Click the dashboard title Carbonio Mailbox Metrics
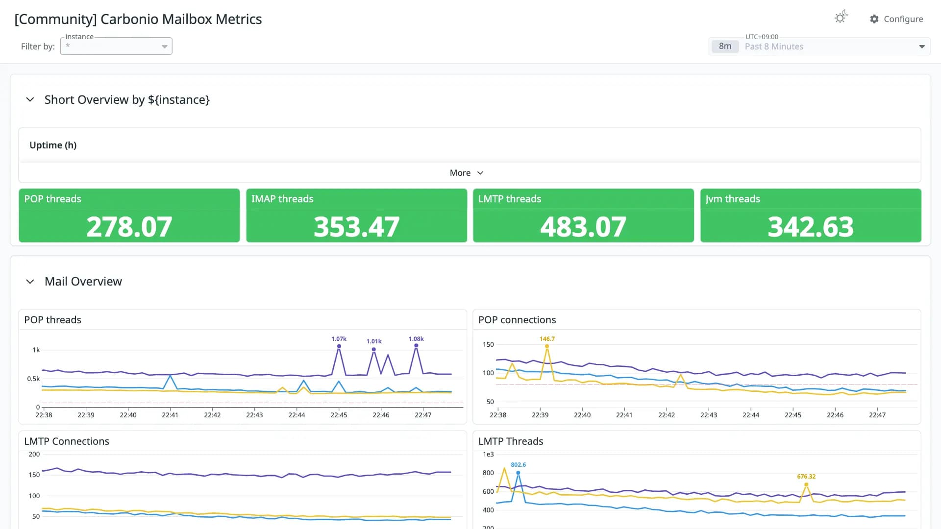941x529 pixels. tap(138, 19)
